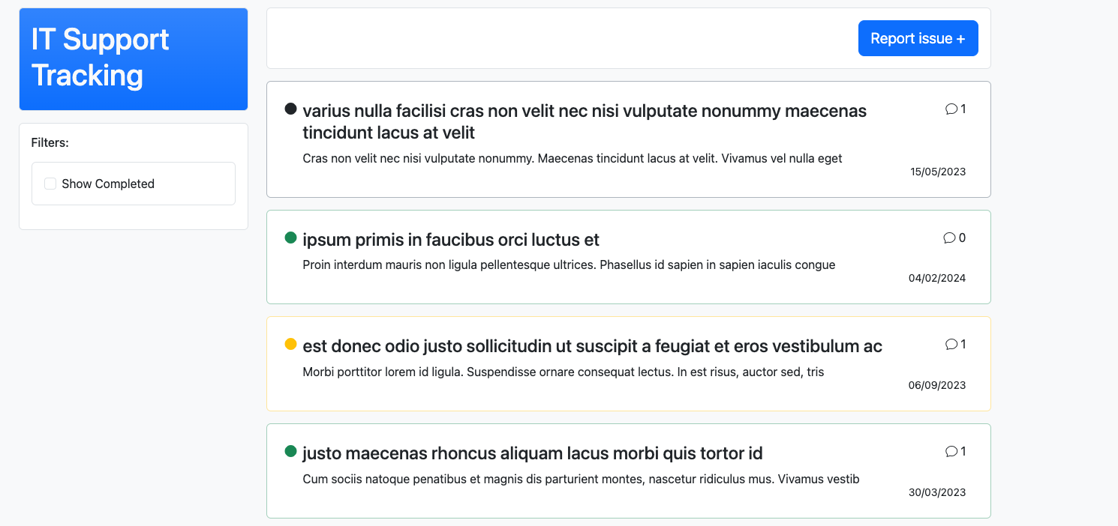Viewport: 1118px width, 526px height.
Task: Enable the Show Completed checkbox
Action: (50, 184)
